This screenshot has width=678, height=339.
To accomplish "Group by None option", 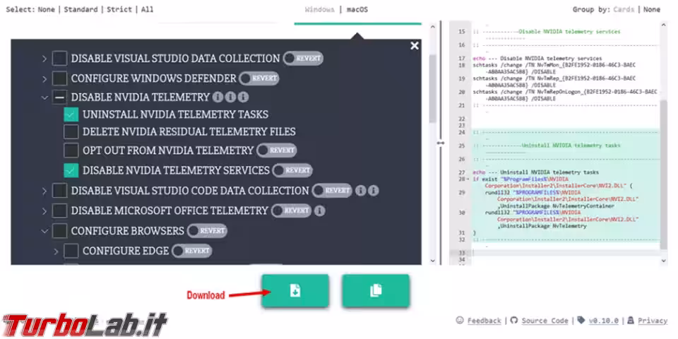I will (652, 9).
